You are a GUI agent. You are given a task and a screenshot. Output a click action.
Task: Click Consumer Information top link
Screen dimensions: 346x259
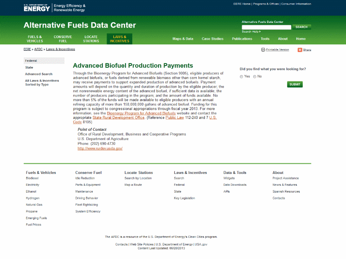296,4
